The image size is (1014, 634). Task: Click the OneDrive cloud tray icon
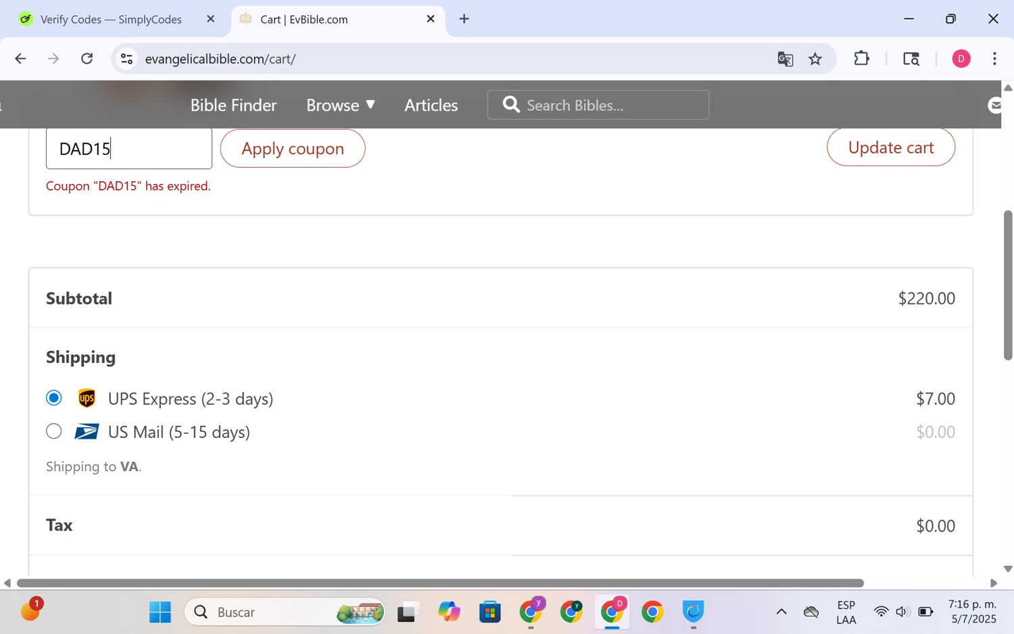(811, 612)
